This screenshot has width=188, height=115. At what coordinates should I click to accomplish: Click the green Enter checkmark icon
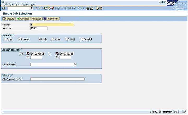tap(4, 8)
